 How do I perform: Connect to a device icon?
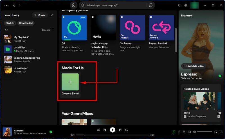click(189, 132)
